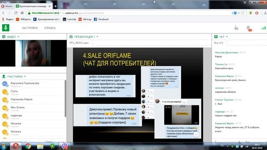Screen dimensions: 267x150
Task: Go back in the browser
Action: tap(3, 13)
